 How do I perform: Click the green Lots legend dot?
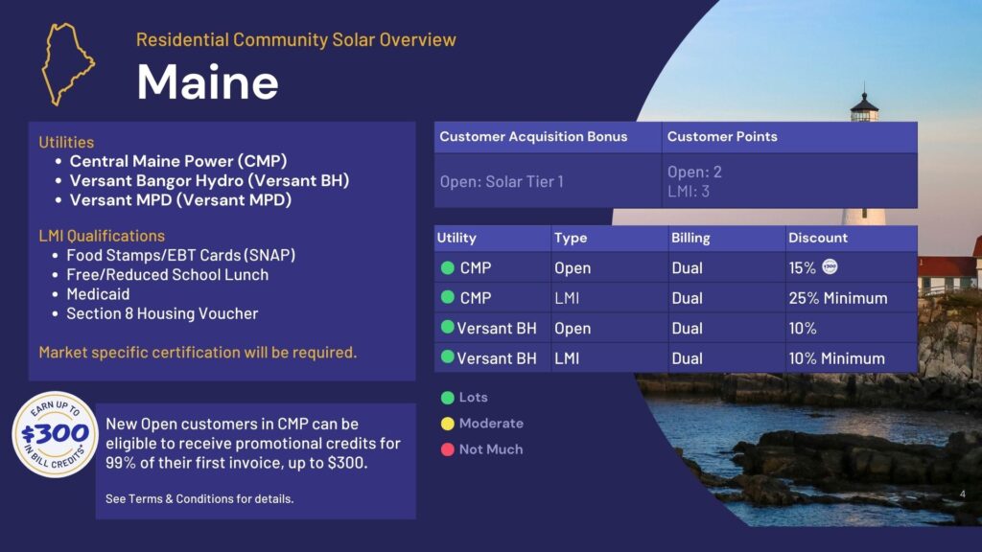[x=447, y=398]
